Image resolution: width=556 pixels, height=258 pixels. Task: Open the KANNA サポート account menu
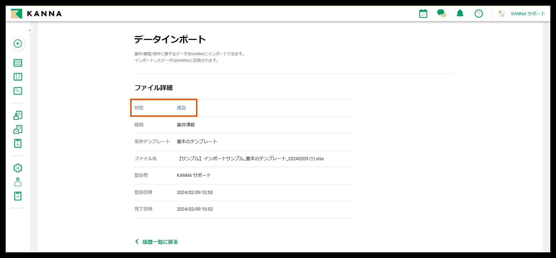[x=528, y=13]
